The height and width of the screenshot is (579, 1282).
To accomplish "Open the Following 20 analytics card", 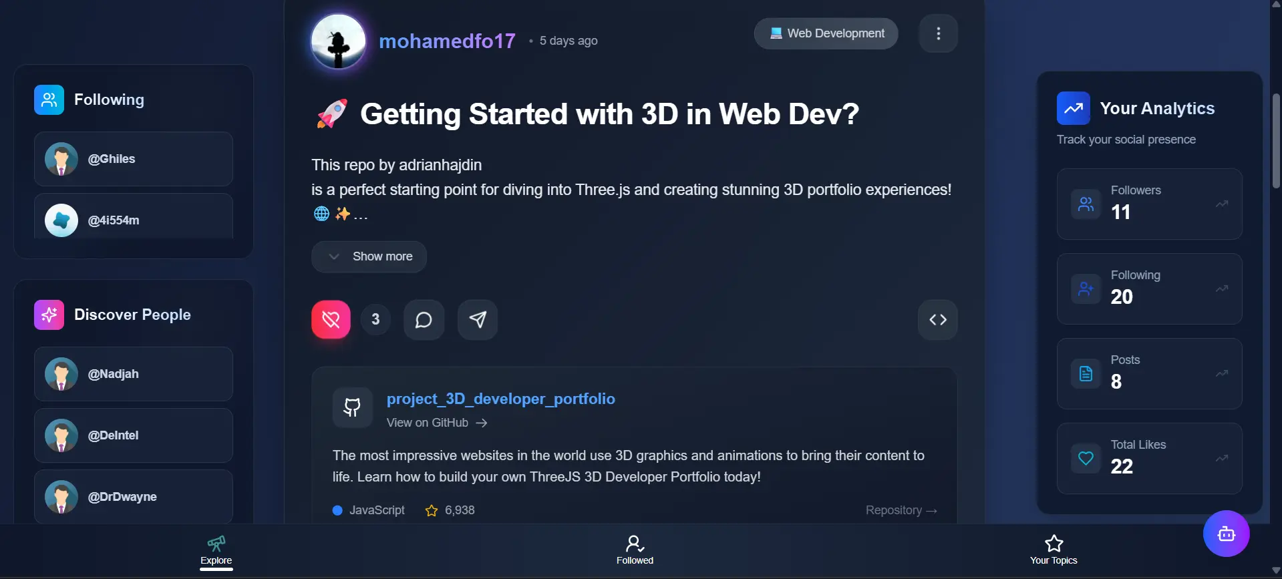I will (x=1149, y=288).
